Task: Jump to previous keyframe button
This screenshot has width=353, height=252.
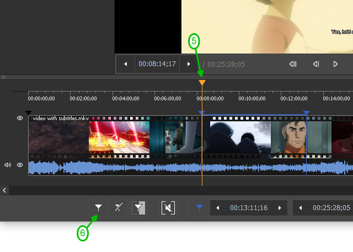Action: click(x=293, y=64)
